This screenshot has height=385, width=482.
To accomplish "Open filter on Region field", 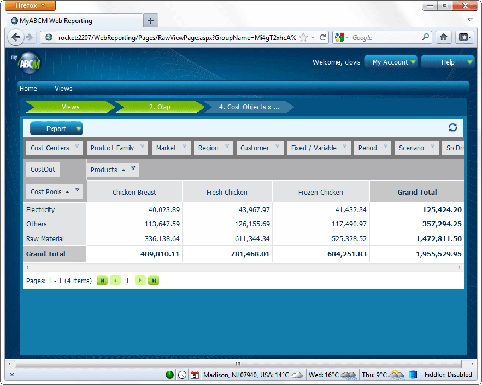I will 227,146.
